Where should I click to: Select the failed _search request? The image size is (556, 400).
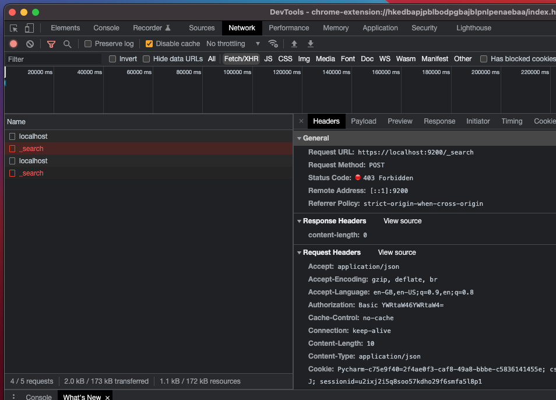[32, 148]
